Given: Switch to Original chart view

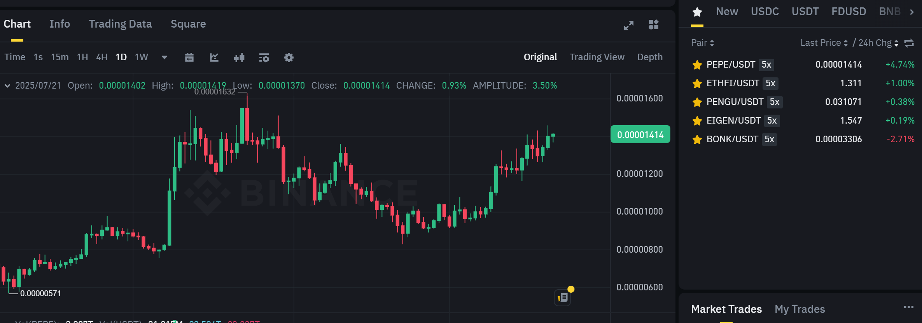Looking at the screenshot, I should point(540,57).
